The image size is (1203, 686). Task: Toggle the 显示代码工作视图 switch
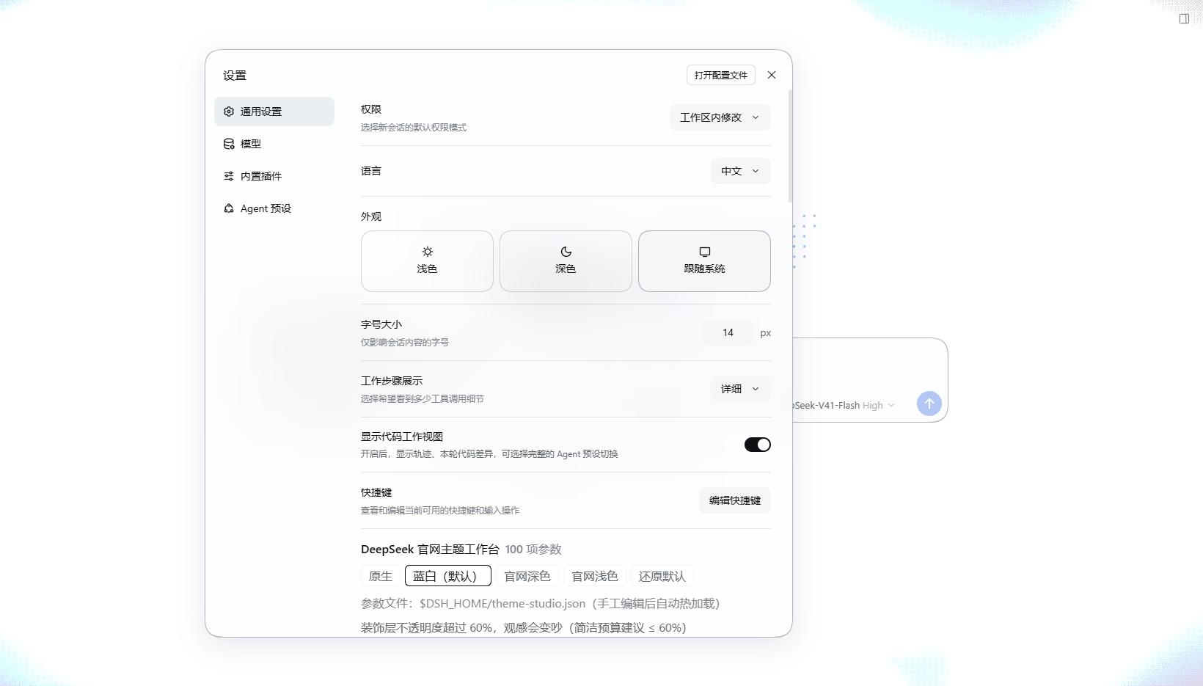click(758, 445)
